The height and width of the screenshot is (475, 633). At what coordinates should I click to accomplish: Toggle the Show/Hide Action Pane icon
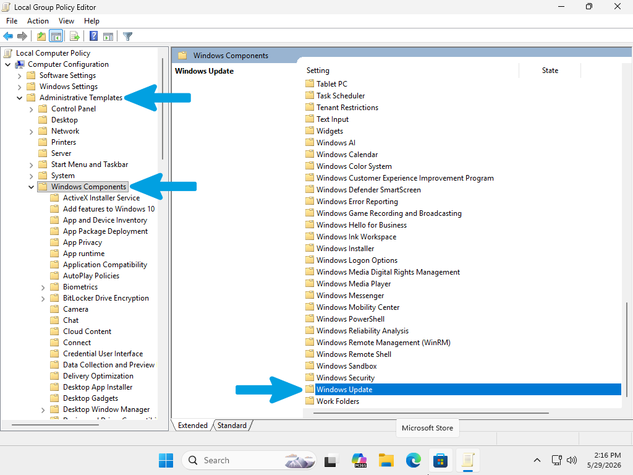108,36
